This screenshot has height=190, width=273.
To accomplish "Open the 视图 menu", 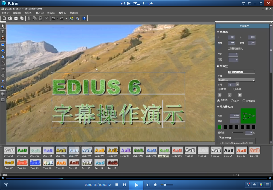I will click(x=28, y=13).
